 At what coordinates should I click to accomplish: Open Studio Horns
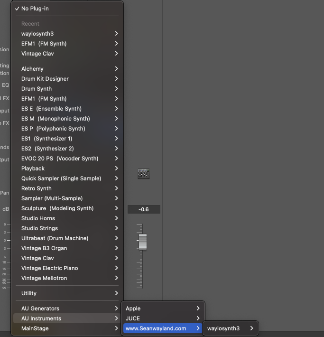click(67, 218)
